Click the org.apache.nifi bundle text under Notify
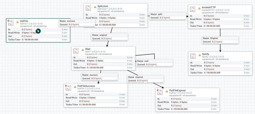This screenshot has width=255, height=114. point(215,59)
